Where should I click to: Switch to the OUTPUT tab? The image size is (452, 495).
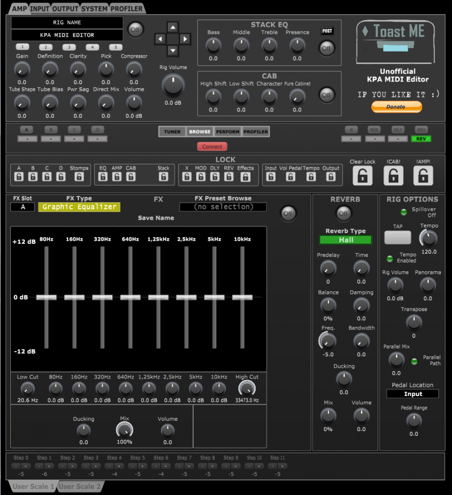click(65, 9)
